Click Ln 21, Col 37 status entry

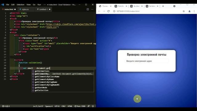[x=38, y=106]
